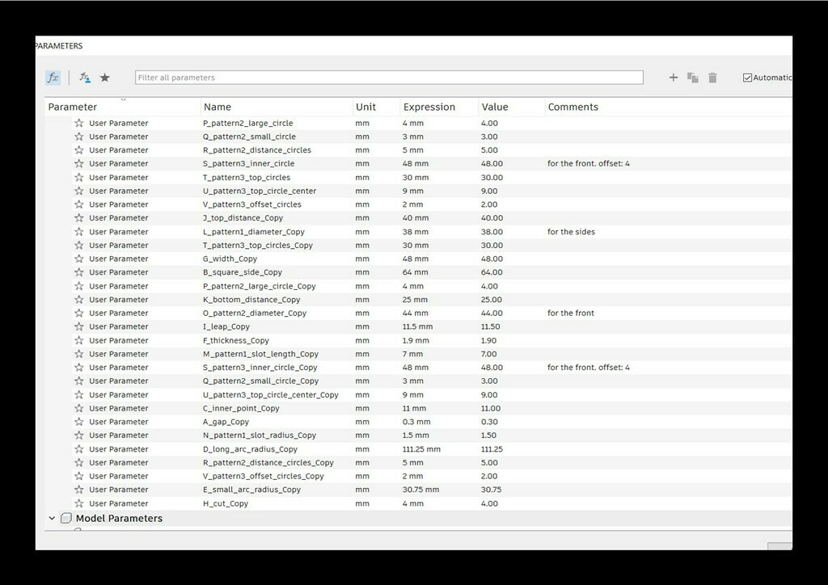Click the Model Parameters group icon
The height and width of the screenshot is (585, 828).
pos(66,518)
